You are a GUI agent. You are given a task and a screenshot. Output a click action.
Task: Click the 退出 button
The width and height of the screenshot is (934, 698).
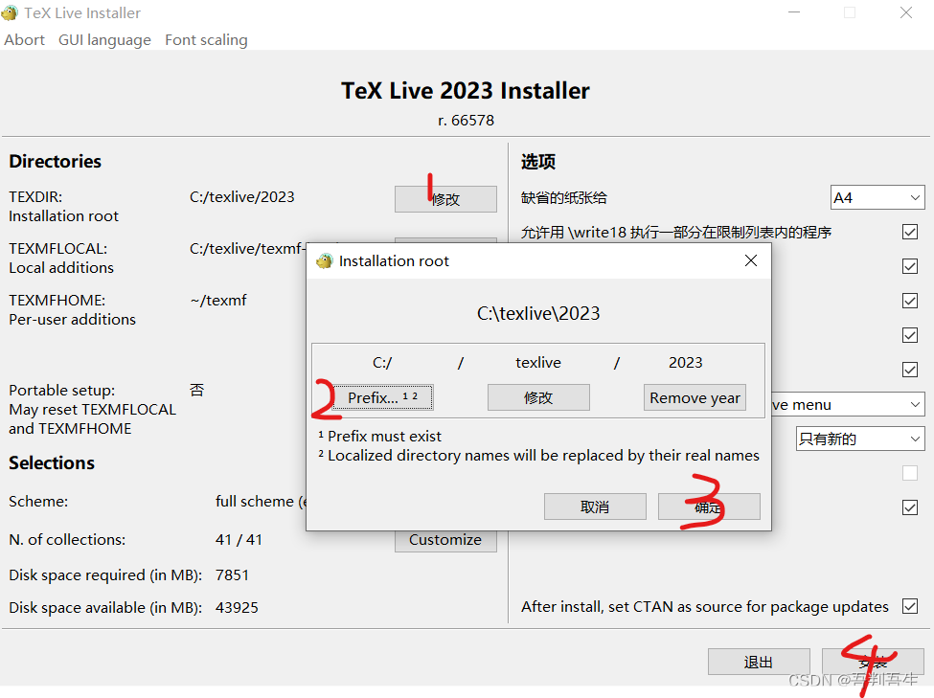tap(759, 662)
